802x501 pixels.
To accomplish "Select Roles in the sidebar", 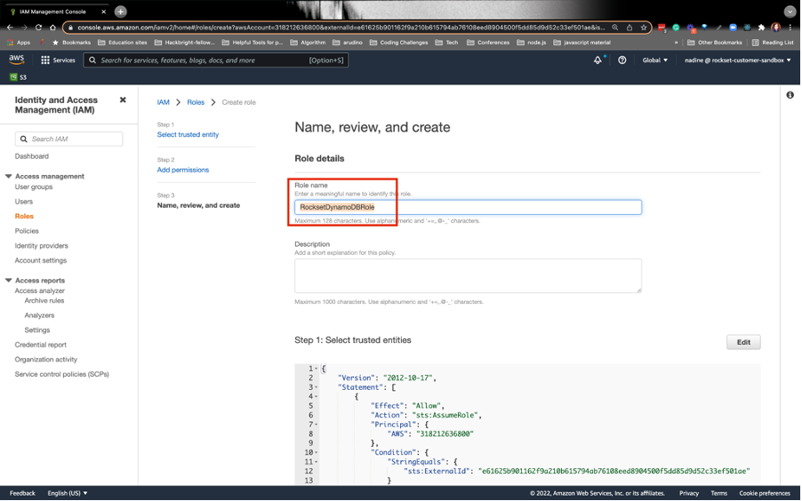I will tap(24, 216).
